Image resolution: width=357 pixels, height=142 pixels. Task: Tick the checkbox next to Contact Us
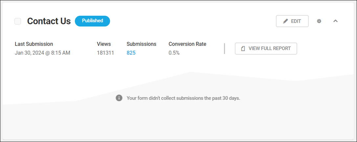18,21
